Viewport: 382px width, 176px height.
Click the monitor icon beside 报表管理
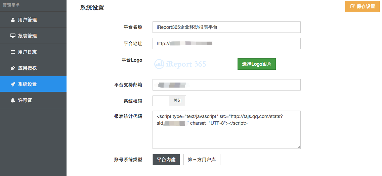(13, 36)
